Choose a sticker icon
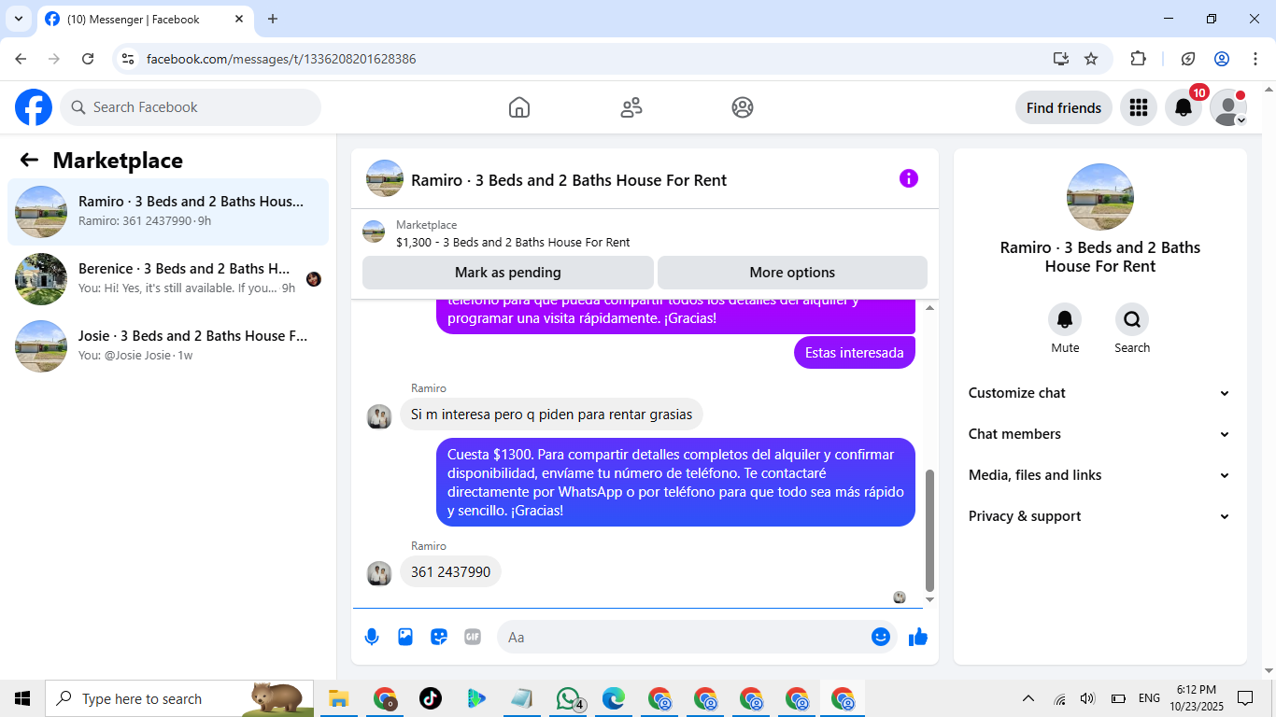1276x717 pixels. click(x=439, y=637)
